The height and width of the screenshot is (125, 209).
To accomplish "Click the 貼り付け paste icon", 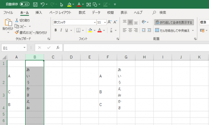I will pos(8,22).
